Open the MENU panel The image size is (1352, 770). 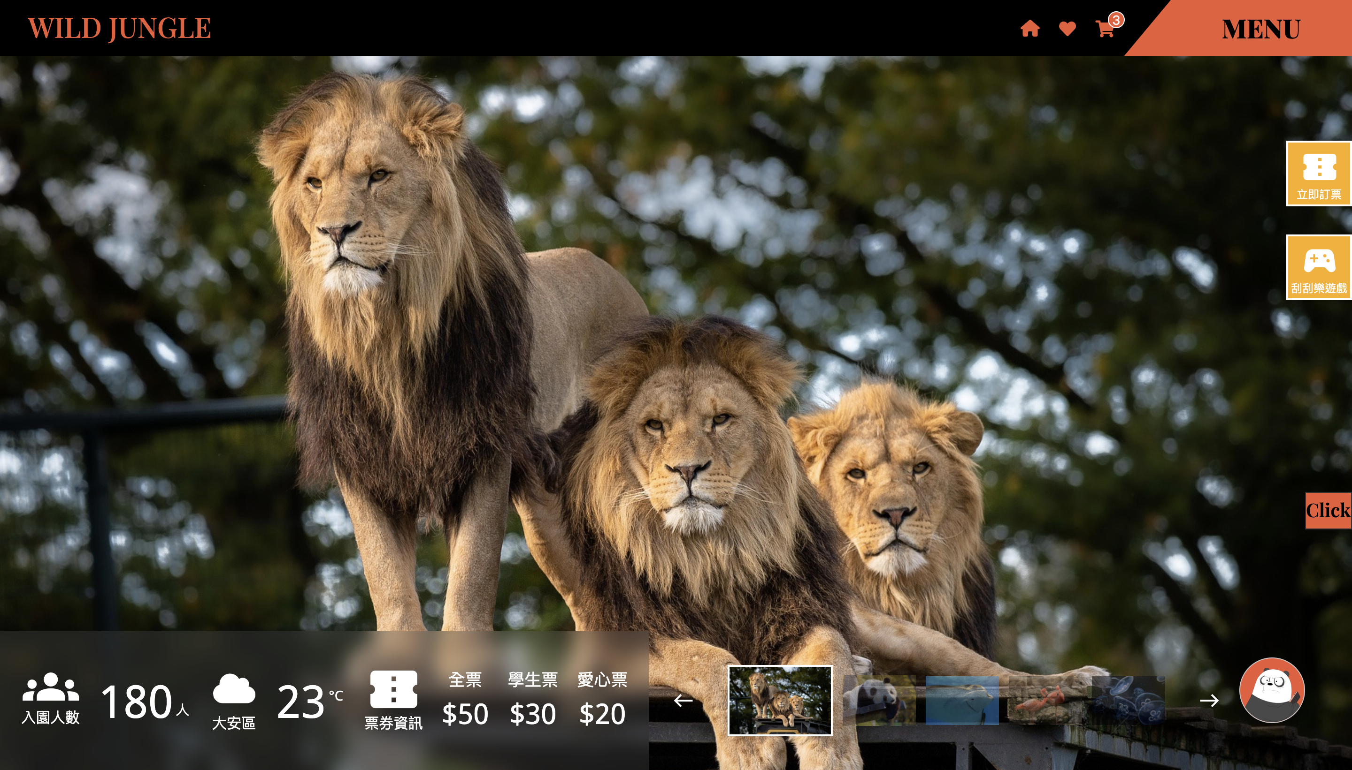(x=1260, y=29)
